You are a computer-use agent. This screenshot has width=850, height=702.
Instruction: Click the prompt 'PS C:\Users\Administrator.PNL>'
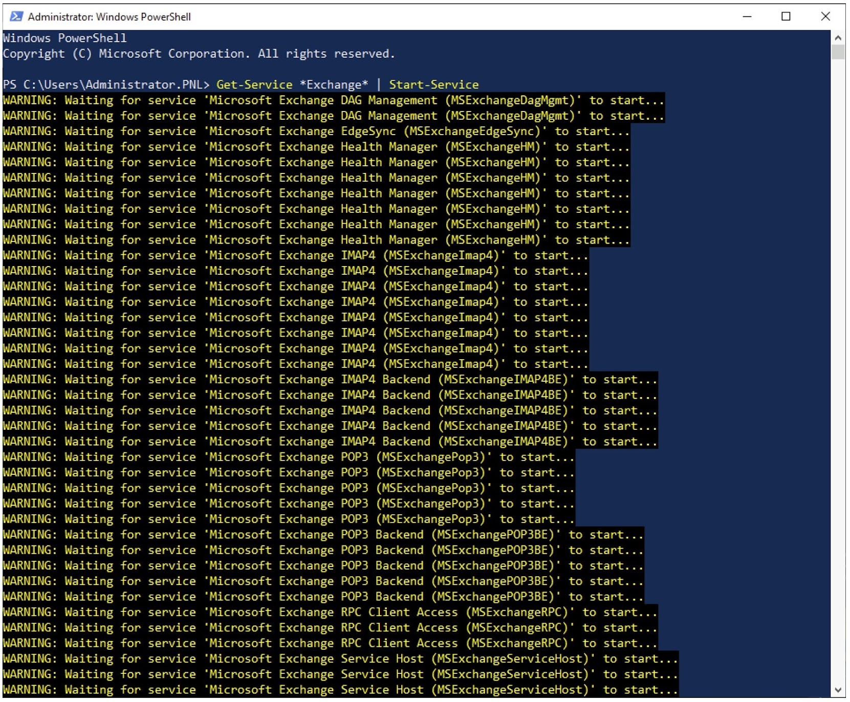pos(106,85)
